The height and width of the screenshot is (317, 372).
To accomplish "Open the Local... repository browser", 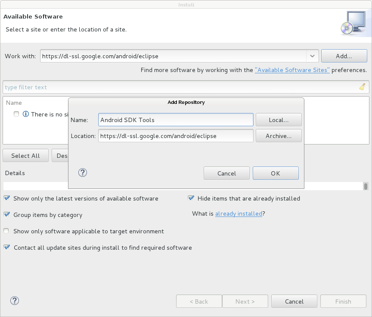I will point(279,120).
